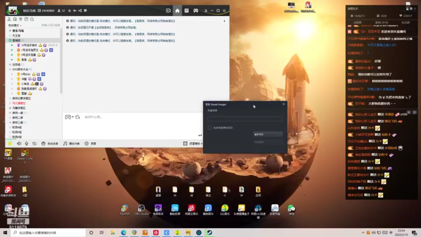Screen dimensions: 421x237
Task: Click the scroll-to-bottom arrow in YY notices
Action: [224, 21]
